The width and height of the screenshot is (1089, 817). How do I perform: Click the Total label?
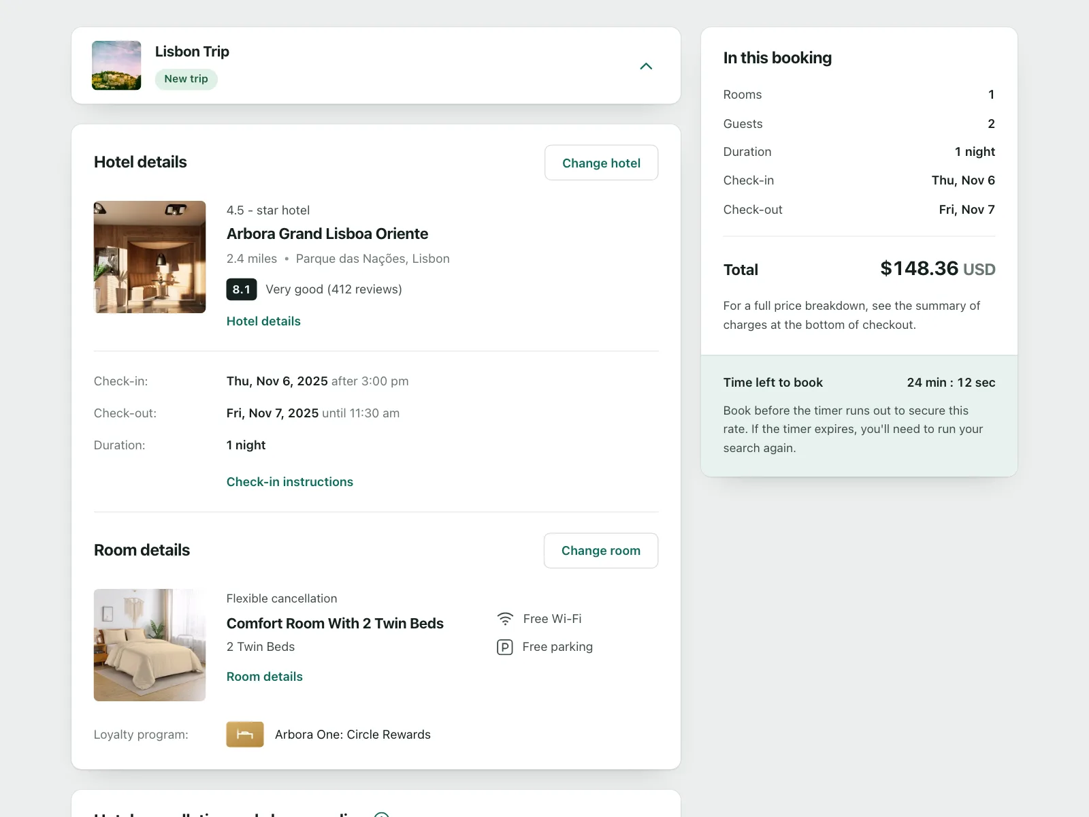[x=741, y=270]
